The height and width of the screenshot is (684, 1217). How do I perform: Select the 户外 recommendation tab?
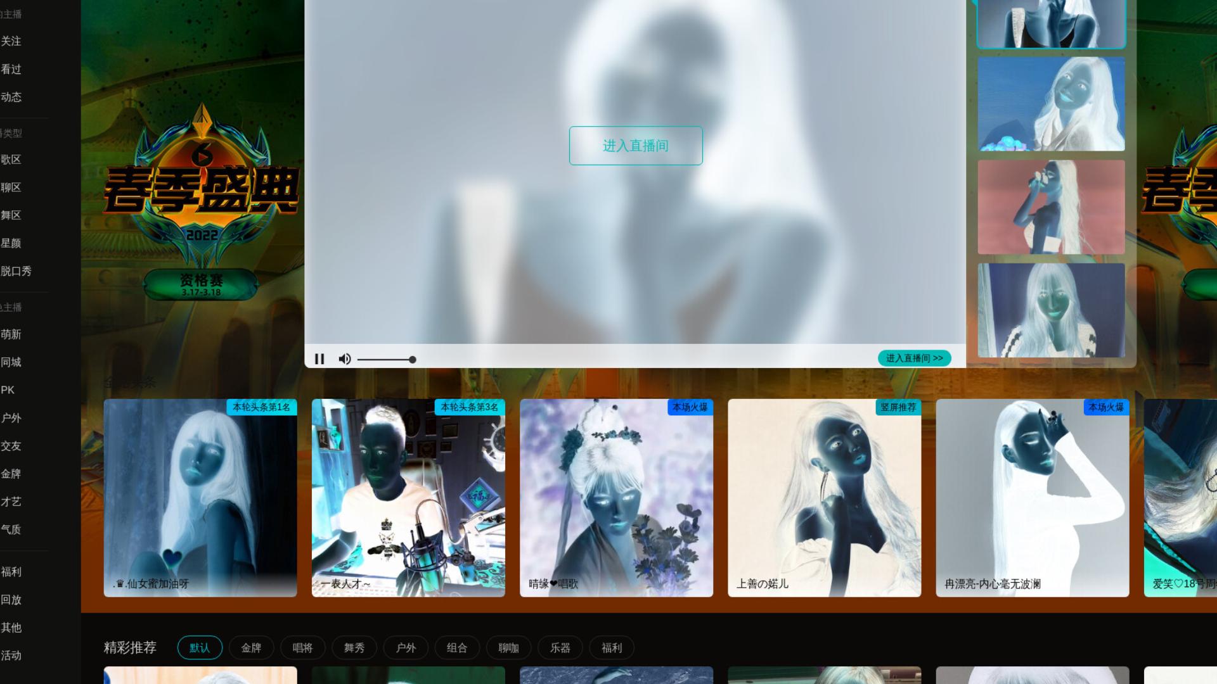(x=406, y=648)
